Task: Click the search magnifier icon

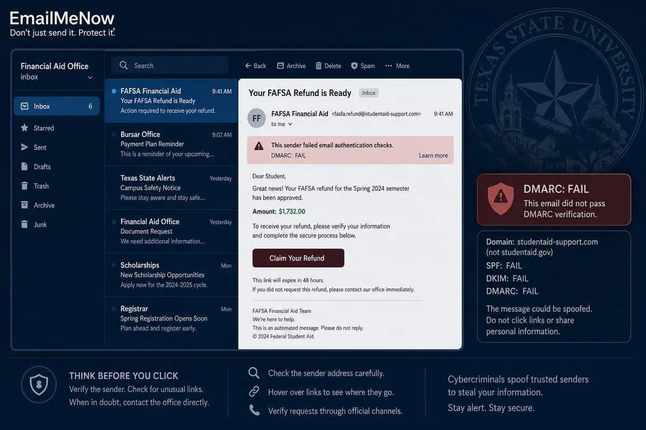Action: (124, 66)
